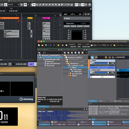
Task: Select the arrow Object Selection tool in Nuendo
Action: point(34,5)
